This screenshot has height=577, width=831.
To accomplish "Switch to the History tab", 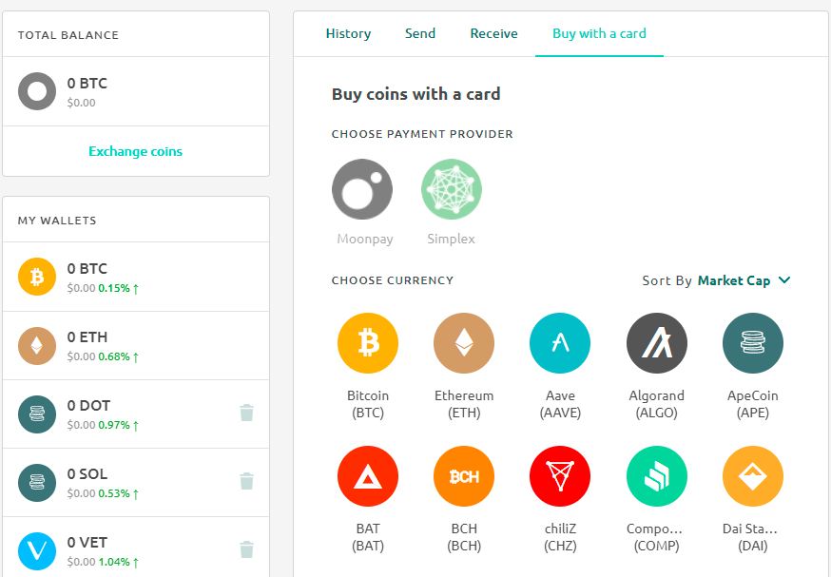I will coord(348,33).
